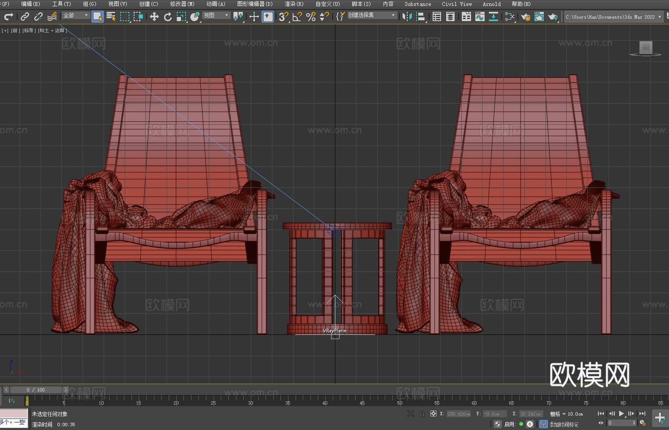The width and height of the screenshot is (669, 430).
Task: Toggle Angle Snap
Action: coord(297,17)
